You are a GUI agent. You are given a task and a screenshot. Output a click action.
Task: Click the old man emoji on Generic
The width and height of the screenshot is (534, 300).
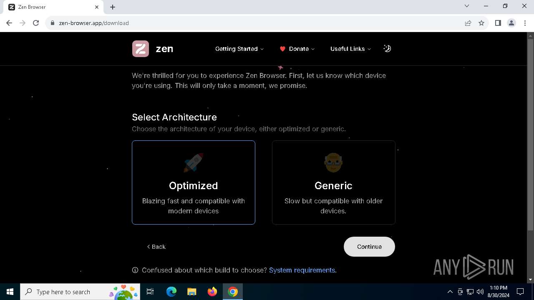coord(333,162)
